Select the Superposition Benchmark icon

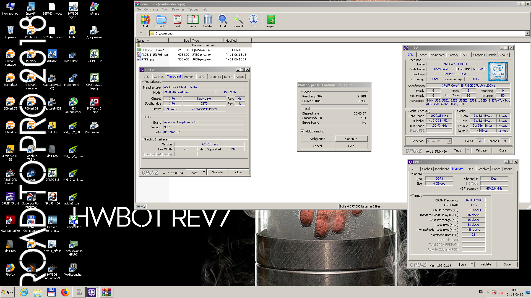point(31,200)
